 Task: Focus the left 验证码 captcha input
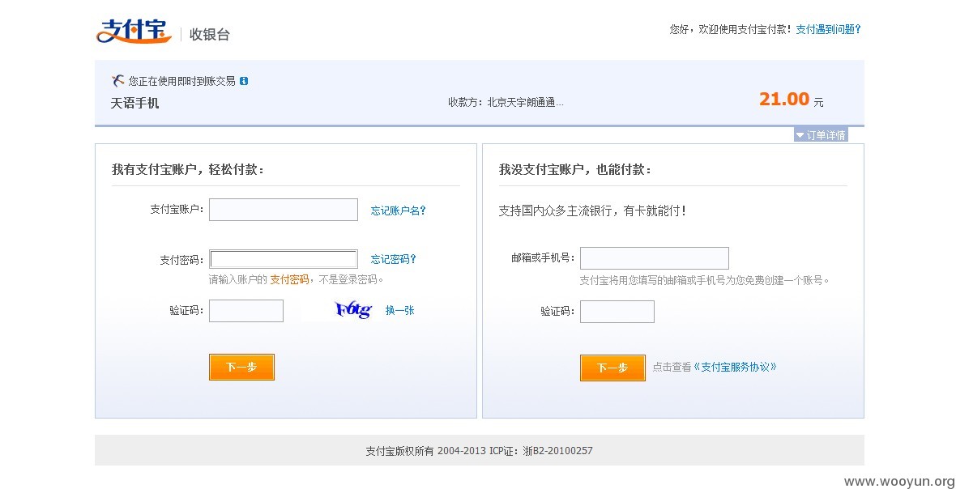(246, 311)
